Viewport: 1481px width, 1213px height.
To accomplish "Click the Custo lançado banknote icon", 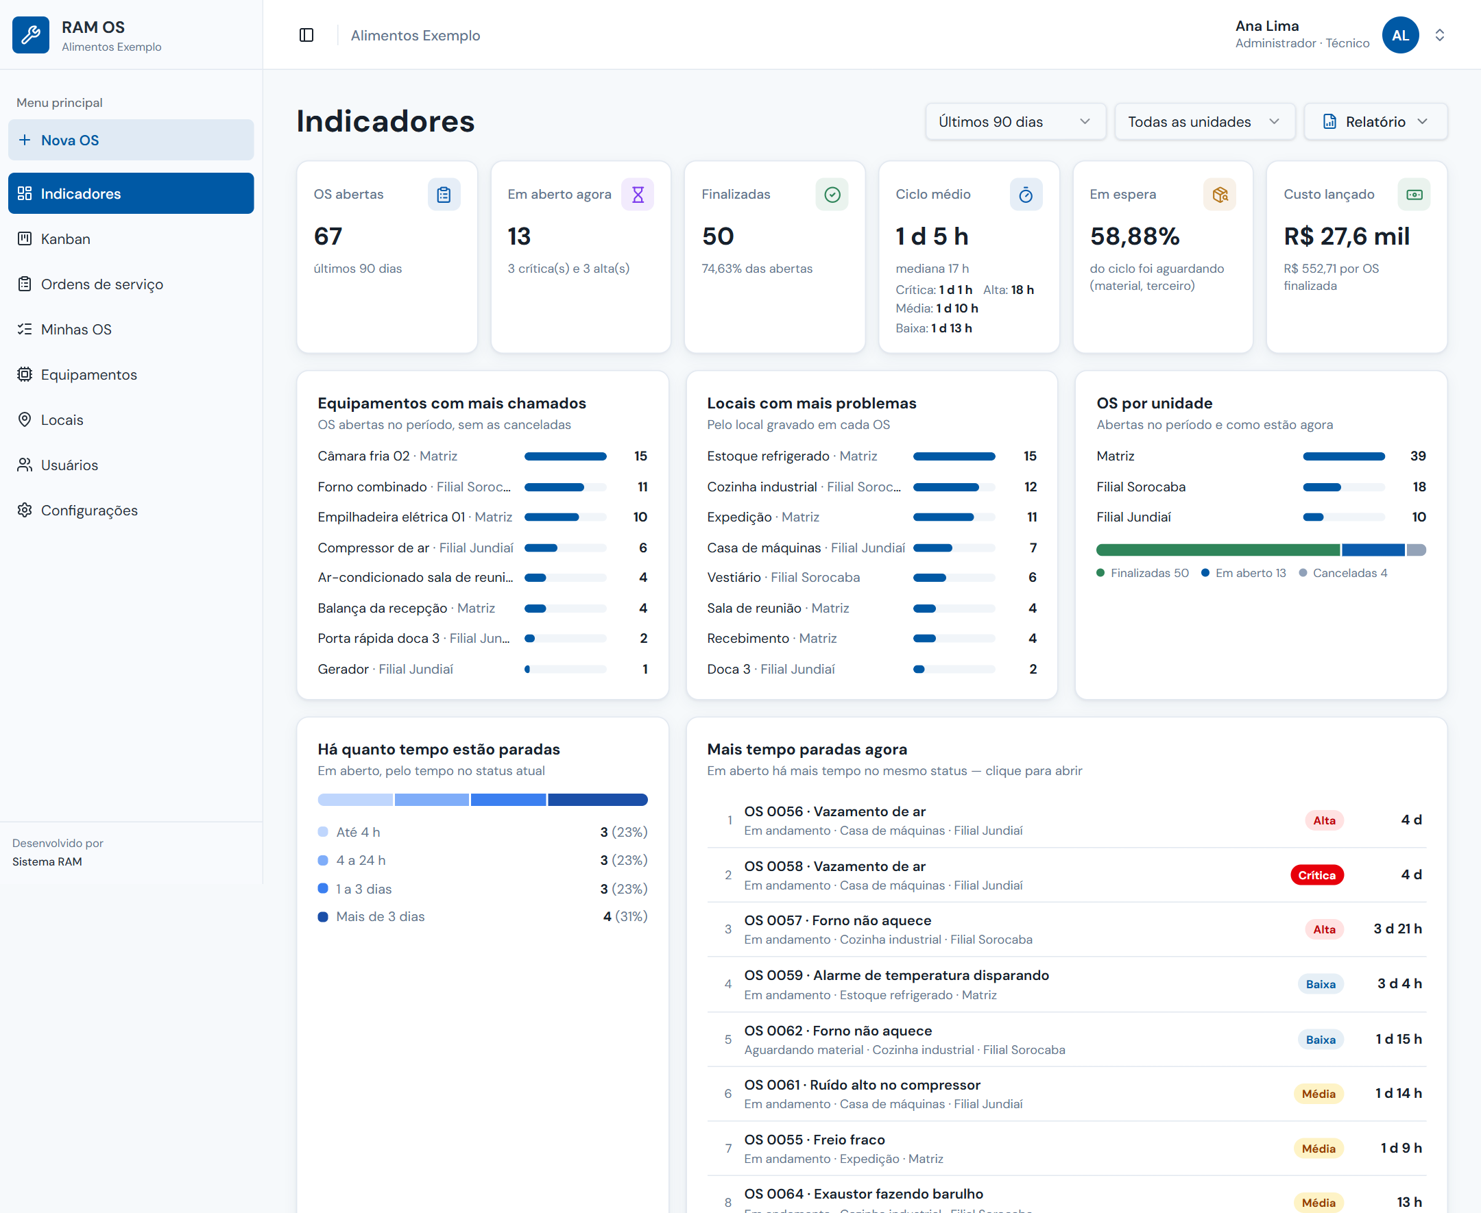I will click(1414, 194).
